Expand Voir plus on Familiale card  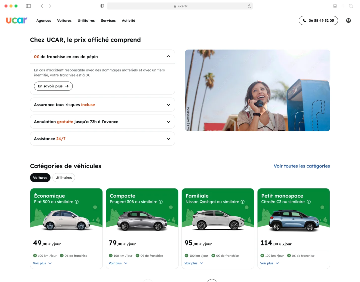tap(194, 263)
